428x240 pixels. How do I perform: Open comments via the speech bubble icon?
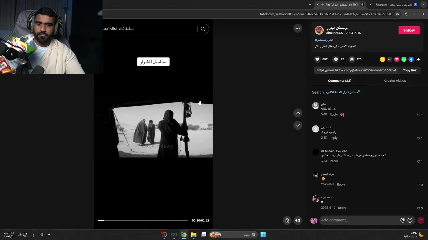(x=336, y=59)
